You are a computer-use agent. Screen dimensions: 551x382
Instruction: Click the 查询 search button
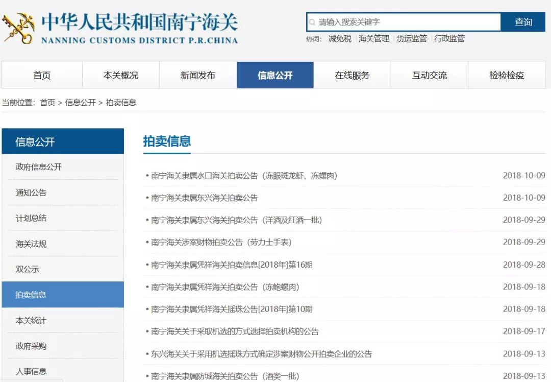[523, 22]
